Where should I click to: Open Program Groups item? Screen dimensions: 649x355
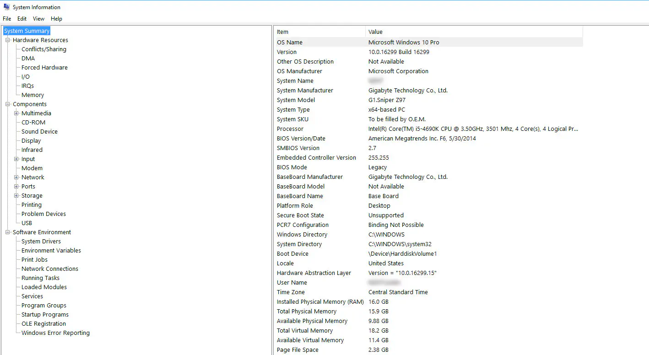click(x=44, y=305)
